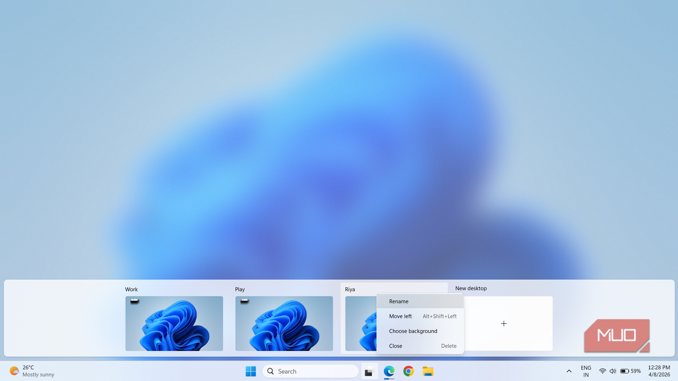Open the weather widget showing 26°C

point(32,371)
